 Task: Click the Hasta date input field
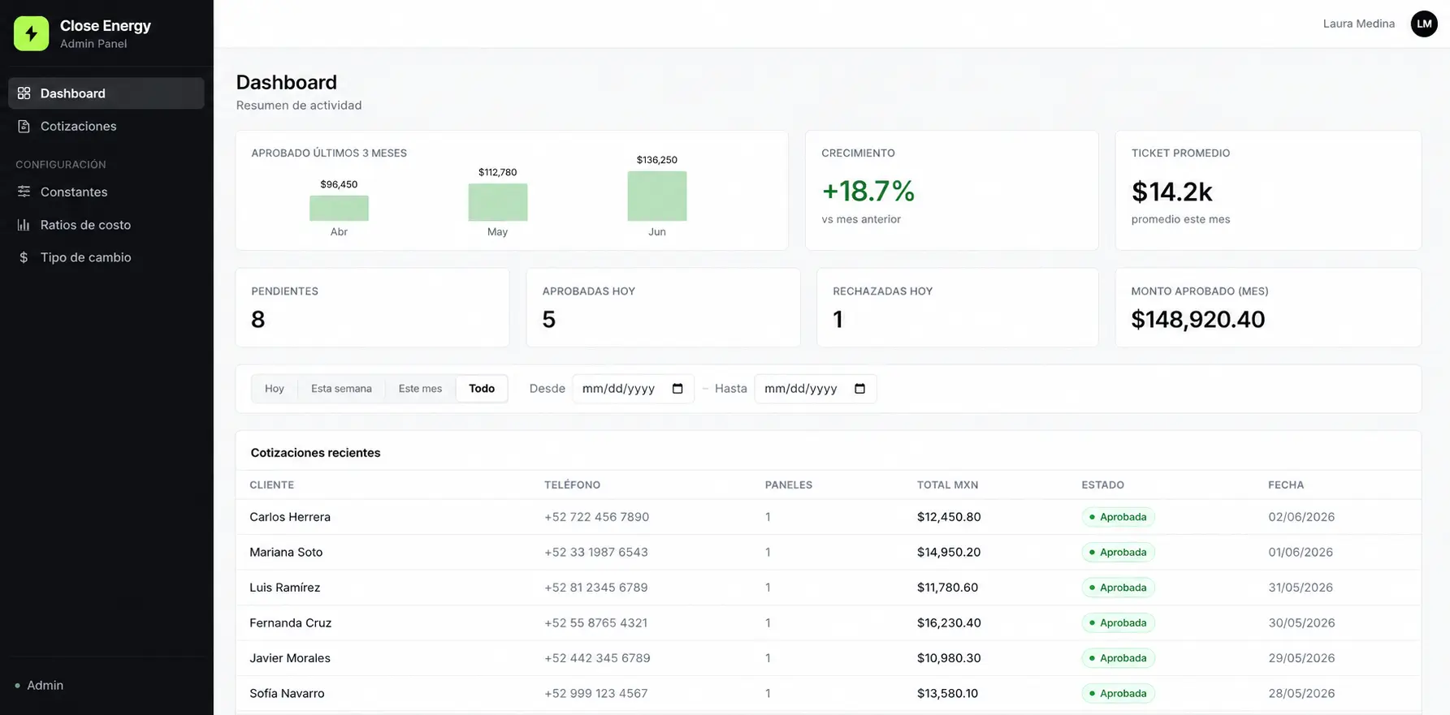click(815, 389)
